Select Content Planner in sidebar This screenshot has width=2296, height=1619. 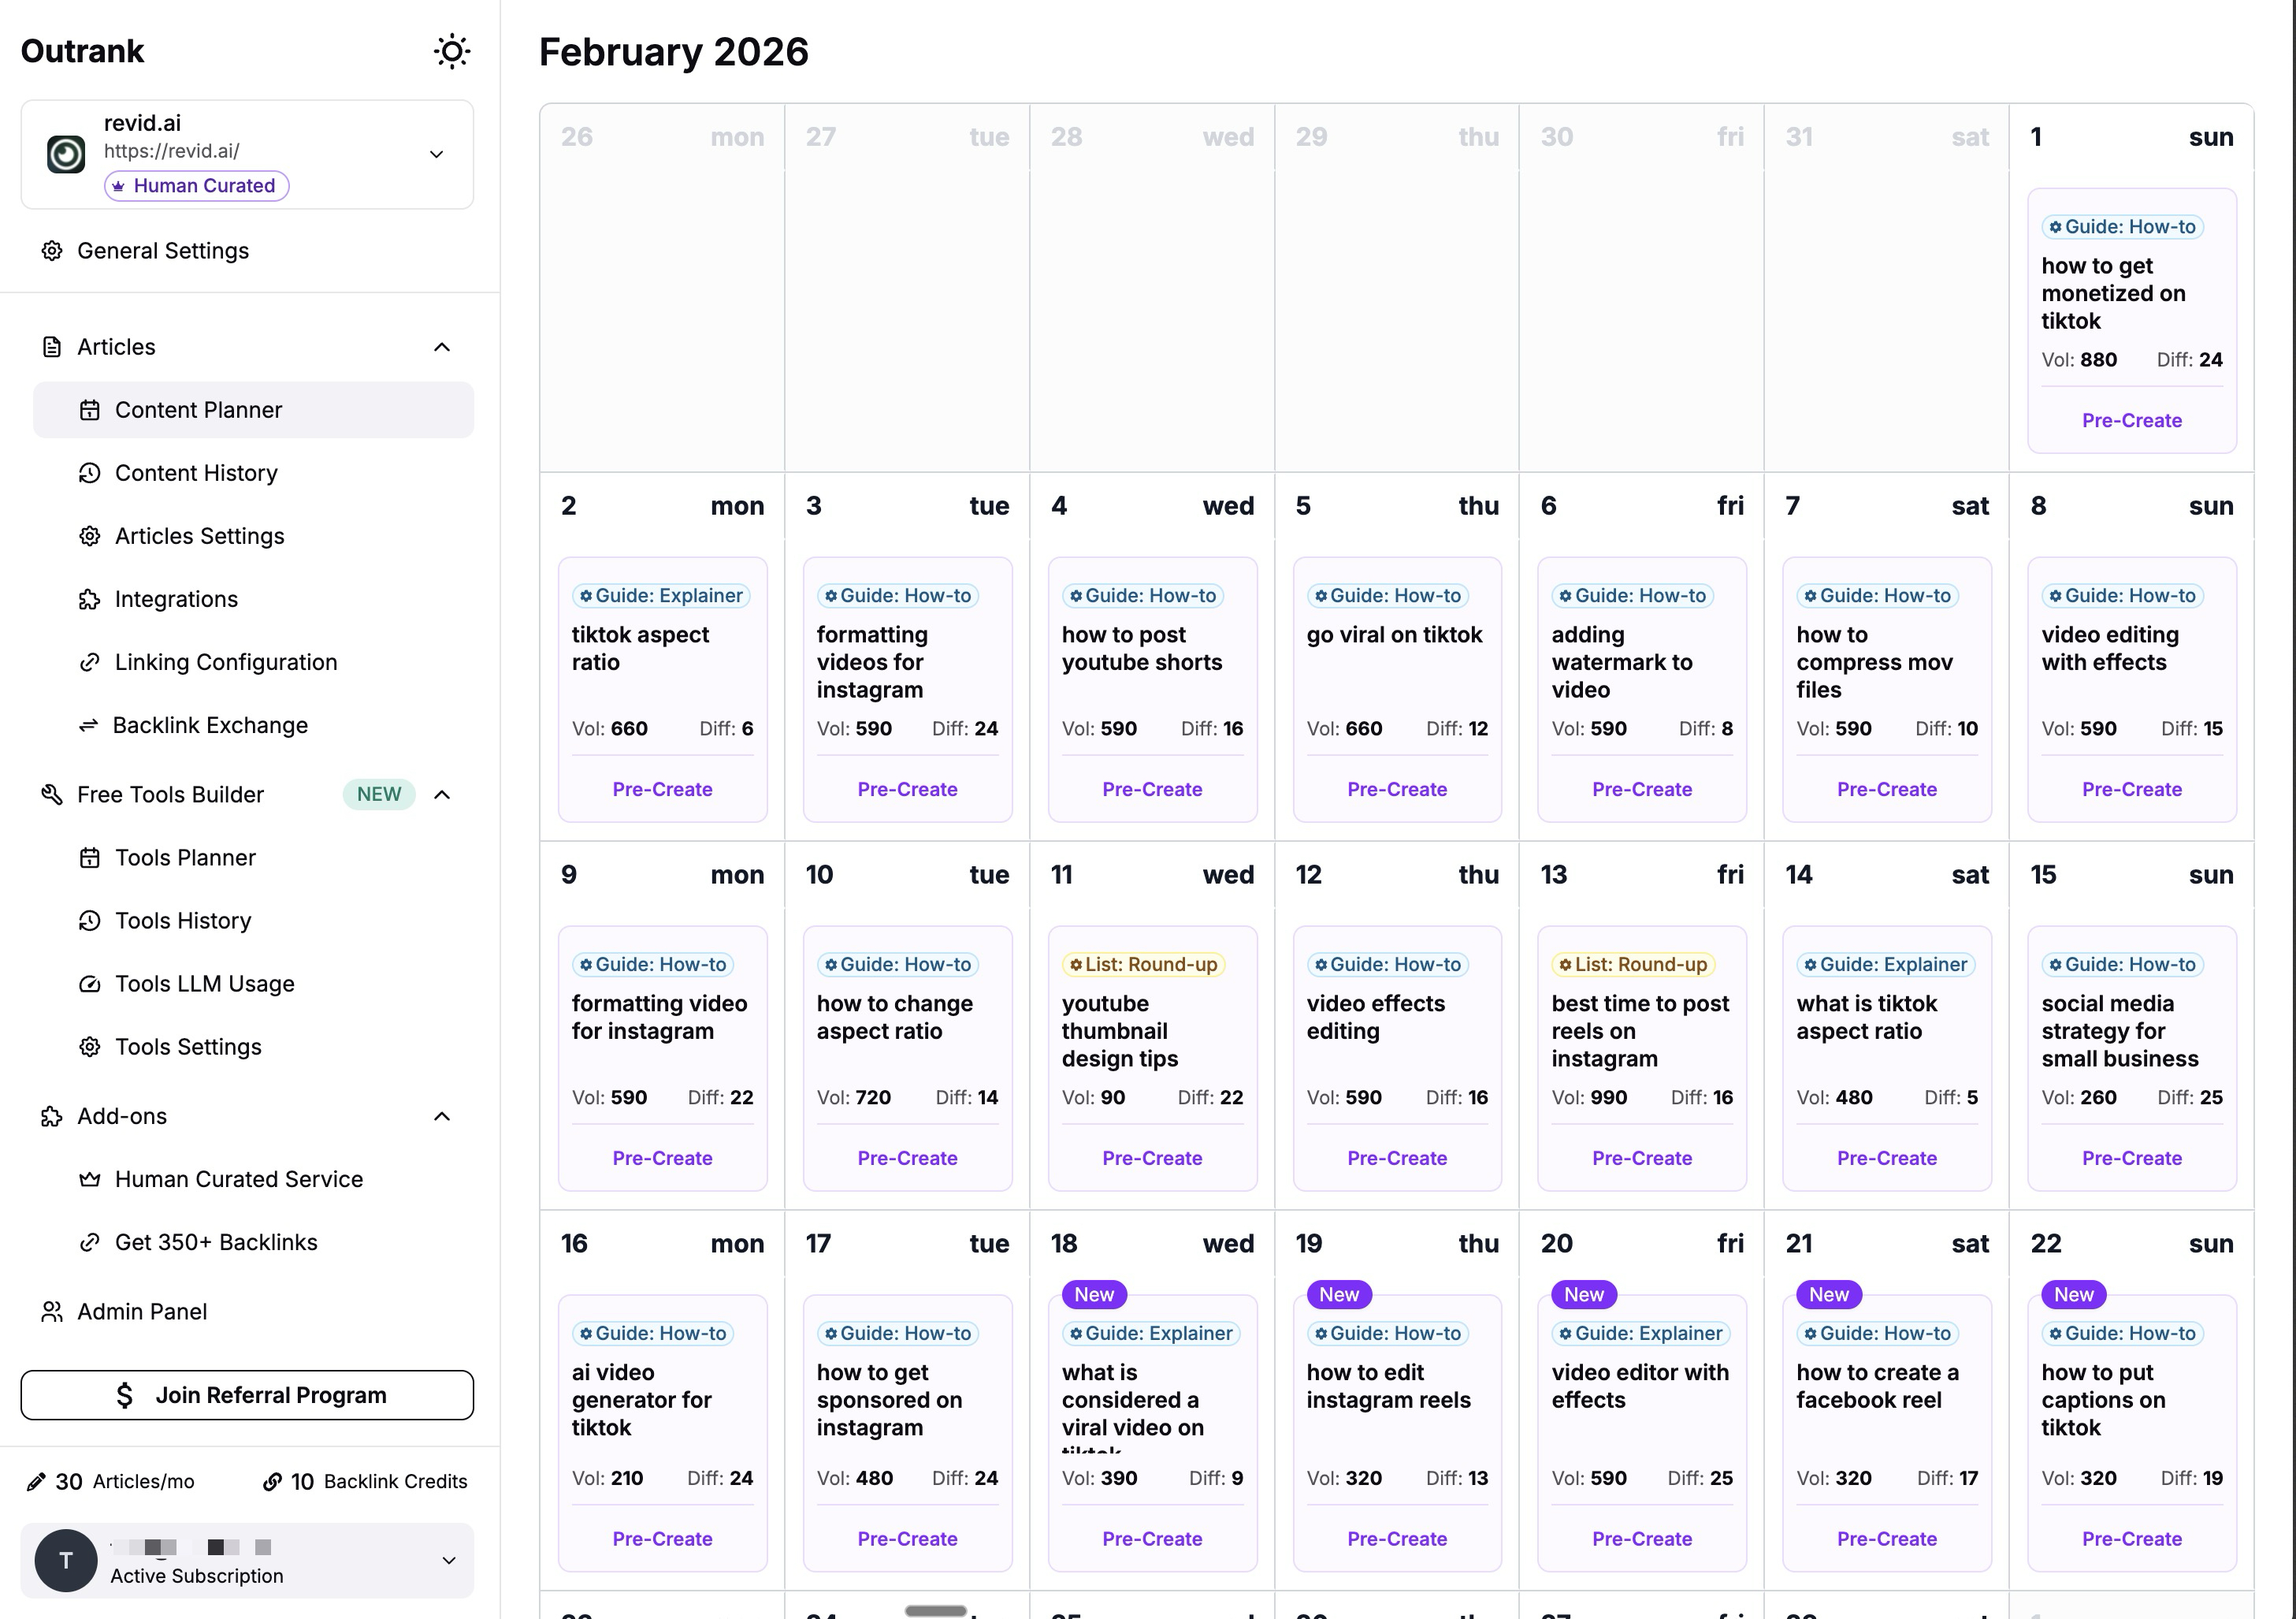coord(253,410)
